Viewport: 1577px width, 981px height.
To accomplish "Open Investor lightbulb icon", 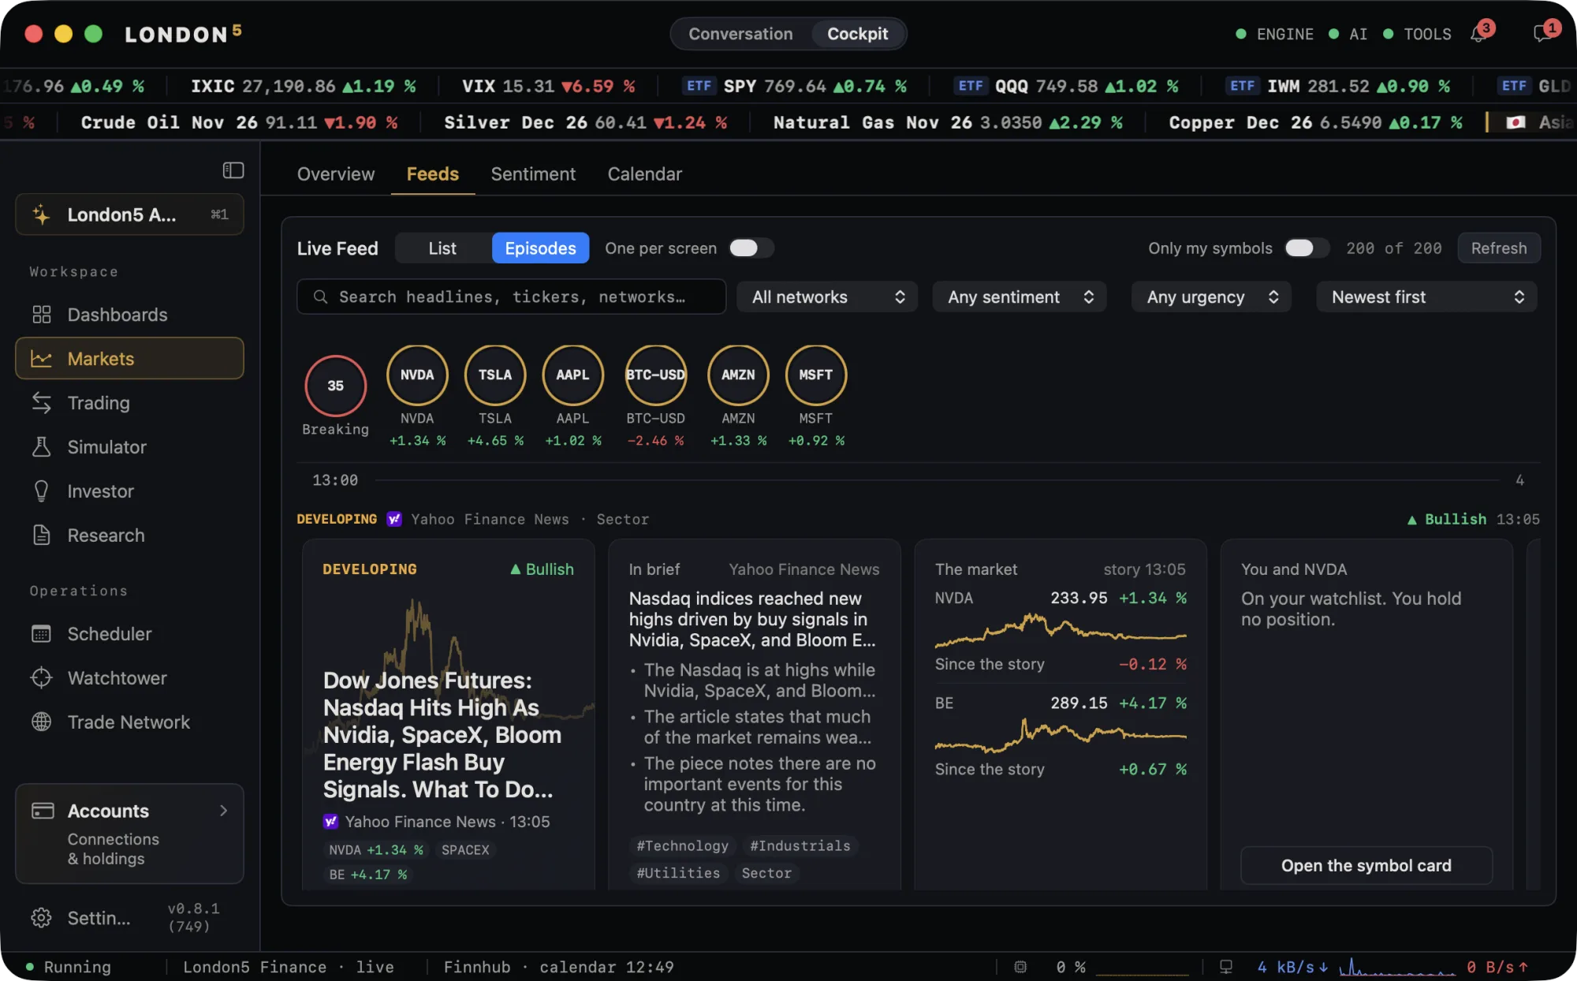I will 41,491.
